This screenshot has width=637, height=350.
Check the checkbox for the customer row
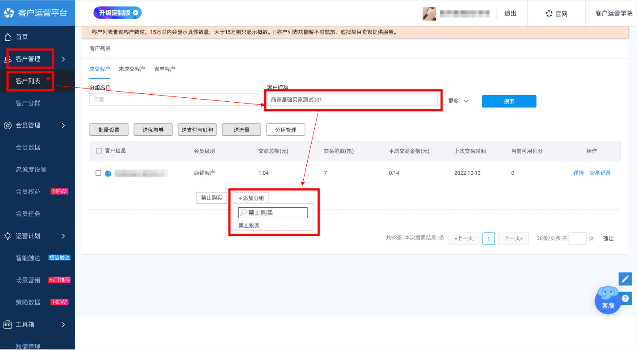(99, 173)
